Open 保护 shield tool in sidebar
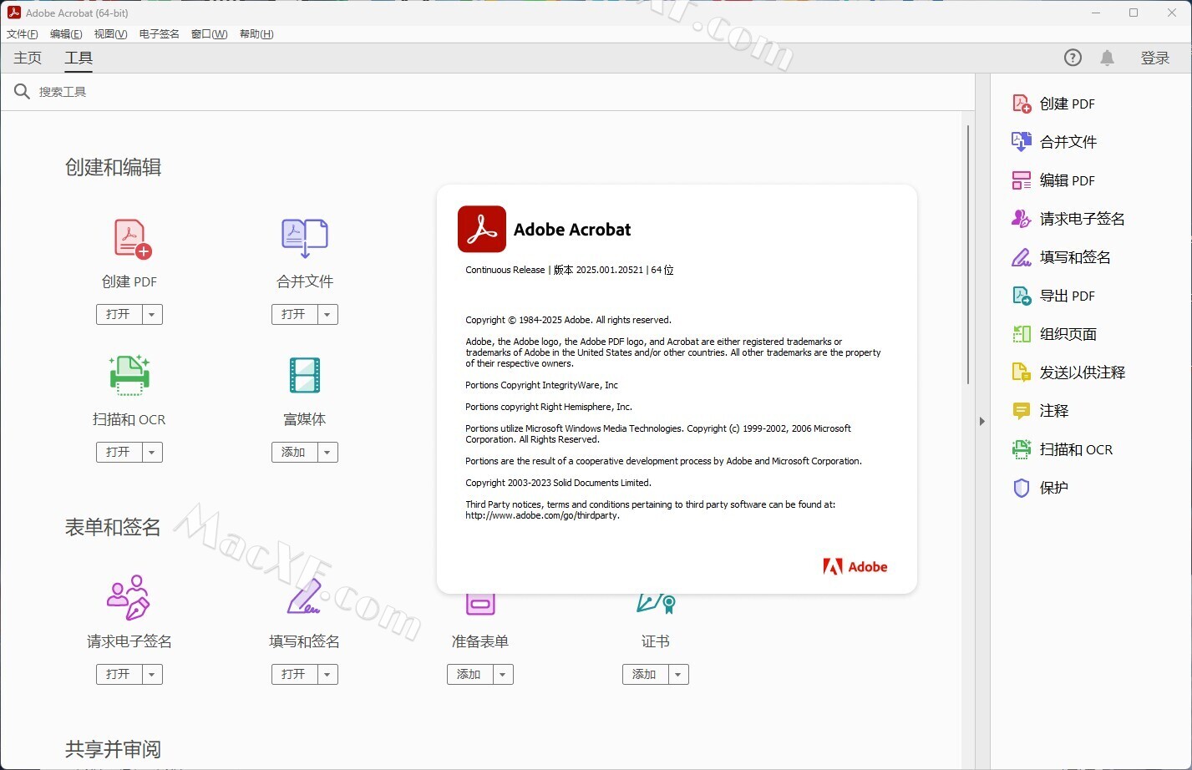 point(1040,488)
